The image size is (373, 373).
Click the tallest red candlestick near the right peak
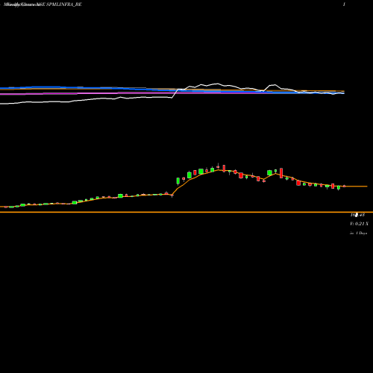pos(281,173)
